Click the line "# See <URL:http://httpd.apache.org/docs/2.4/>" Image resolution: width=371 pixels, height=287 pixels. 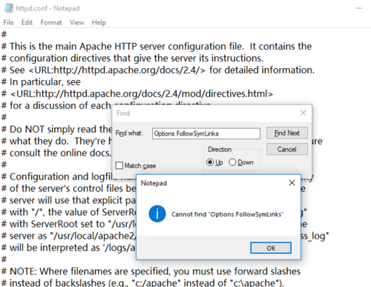[158, 70]
